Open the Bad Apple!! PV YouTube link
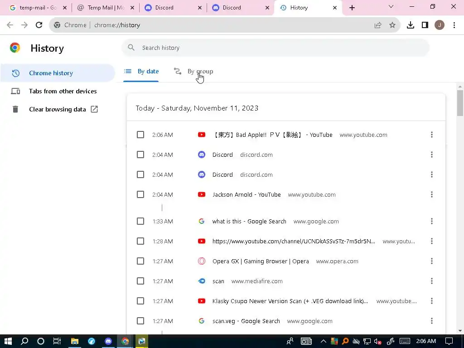This screenshot has width=464, height=348. (272, 135)
